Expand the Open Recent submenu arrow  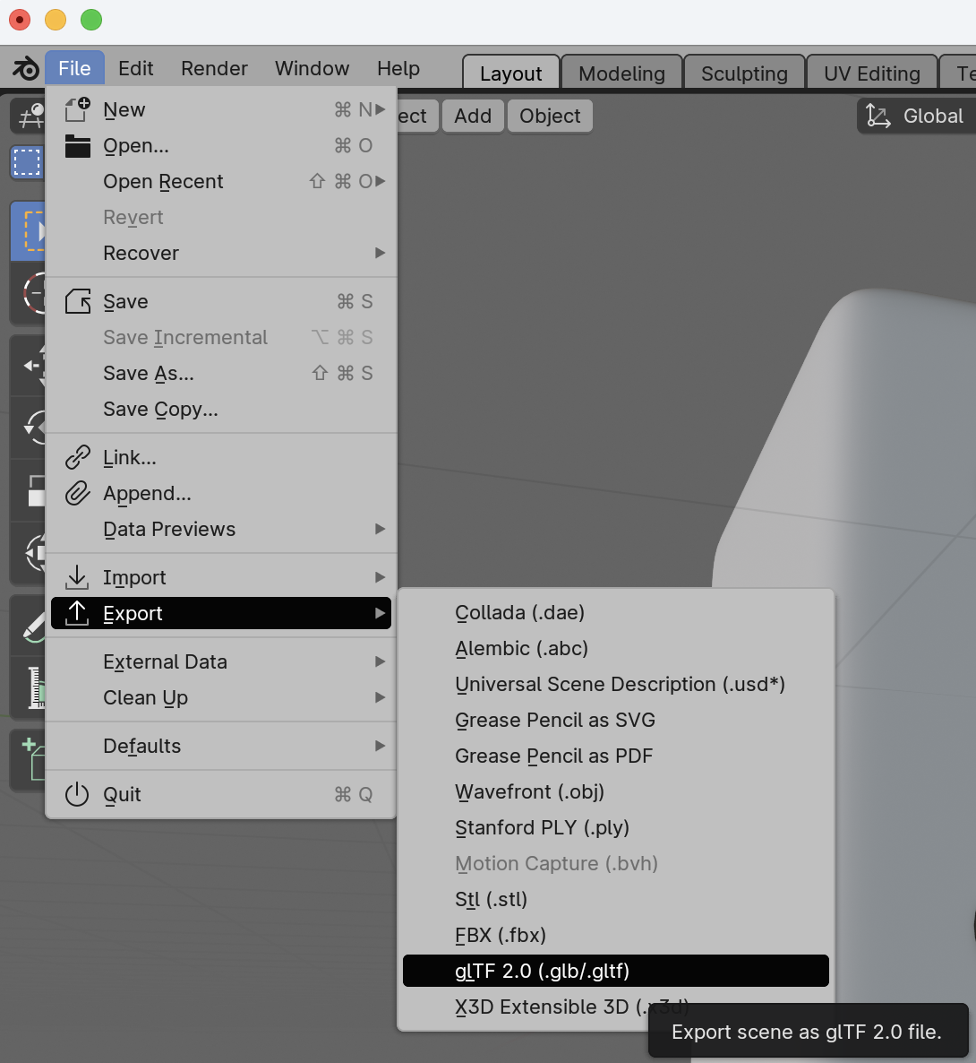380,181
